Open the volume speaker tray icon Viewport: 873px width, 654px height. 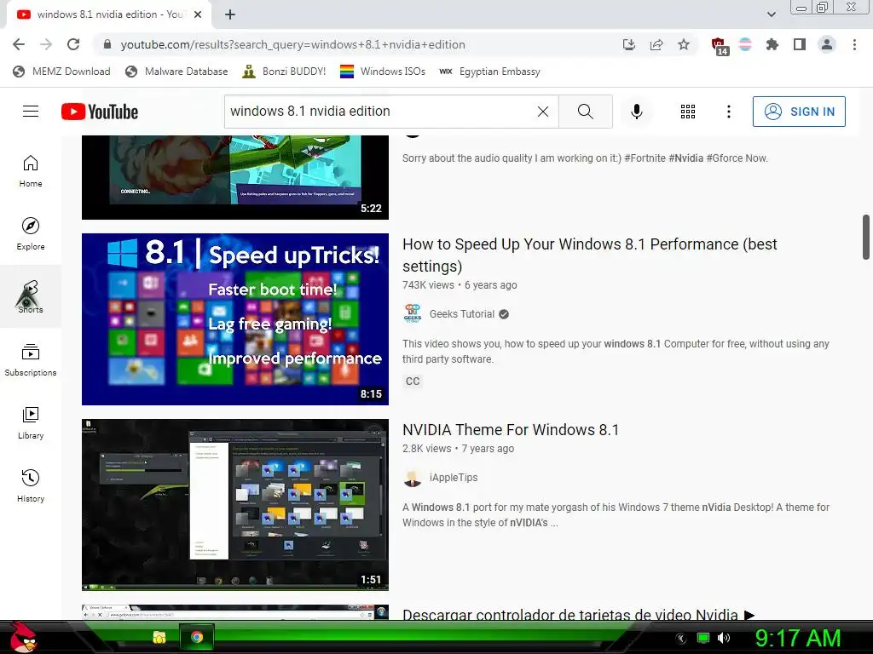(x=724, y=638)
